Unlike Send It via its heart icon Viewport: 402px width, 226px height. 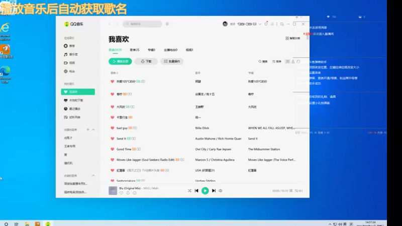coord(112,139)
